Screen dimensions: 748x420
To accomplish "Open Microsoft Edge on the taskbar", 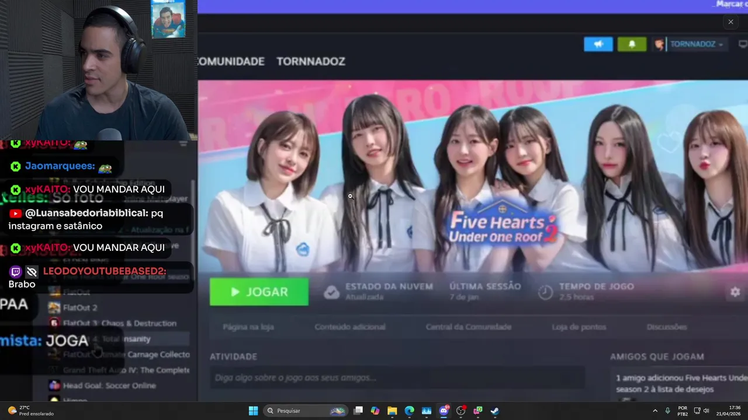I will point(409,411).
